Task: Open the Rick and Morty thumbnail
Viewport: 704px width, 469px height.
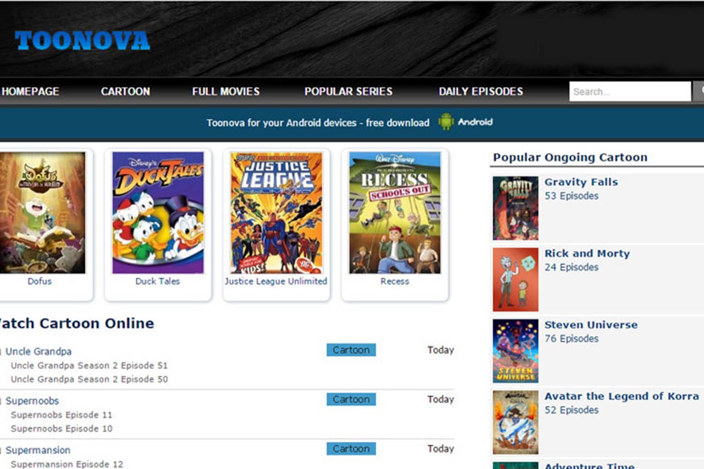Action: tap(516, 280)
